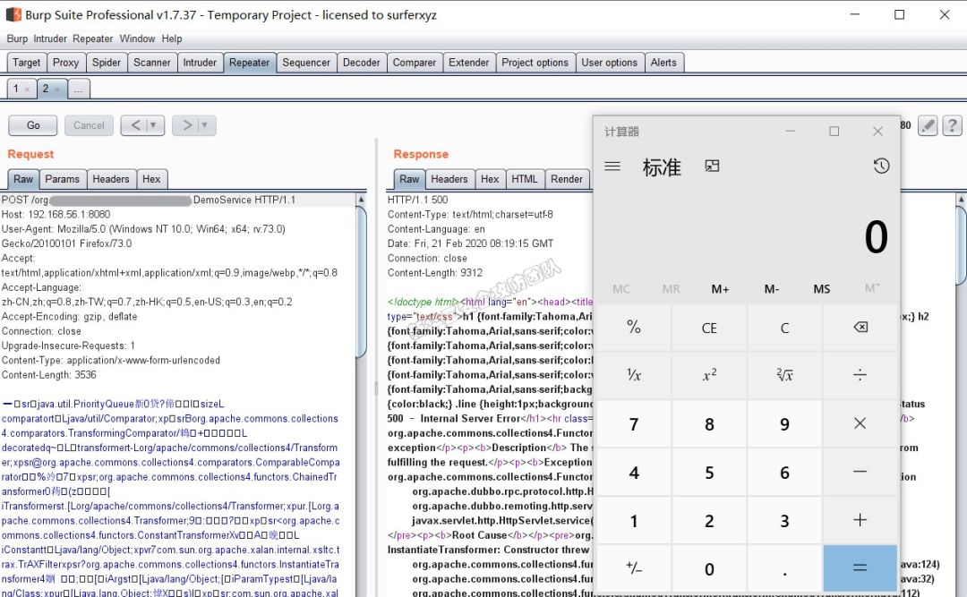Select the response Render tab
Image resolution: width=967 pixels, height=597 pixels.
[x=566, y=179]
